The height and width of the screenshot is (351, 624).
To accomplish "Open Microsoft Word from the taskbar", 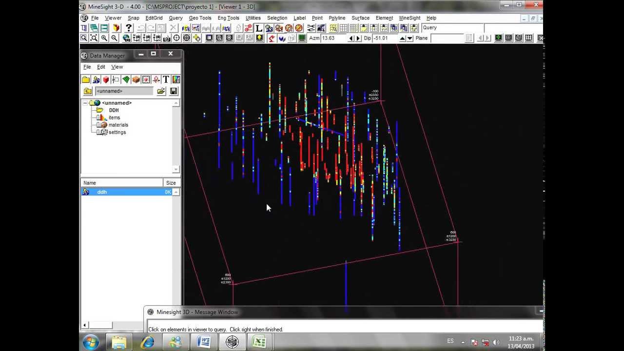I will coord(204,342).
